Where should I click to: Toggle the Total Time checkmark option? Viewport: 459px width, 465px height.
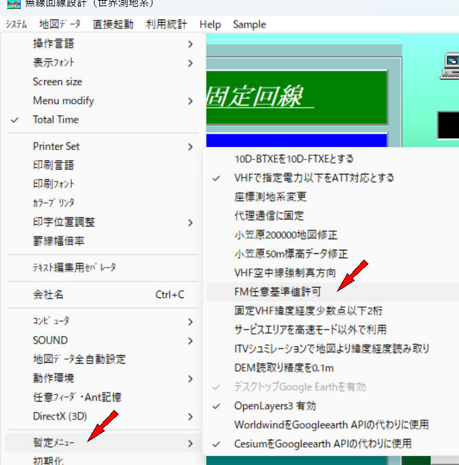pos(56,119)
